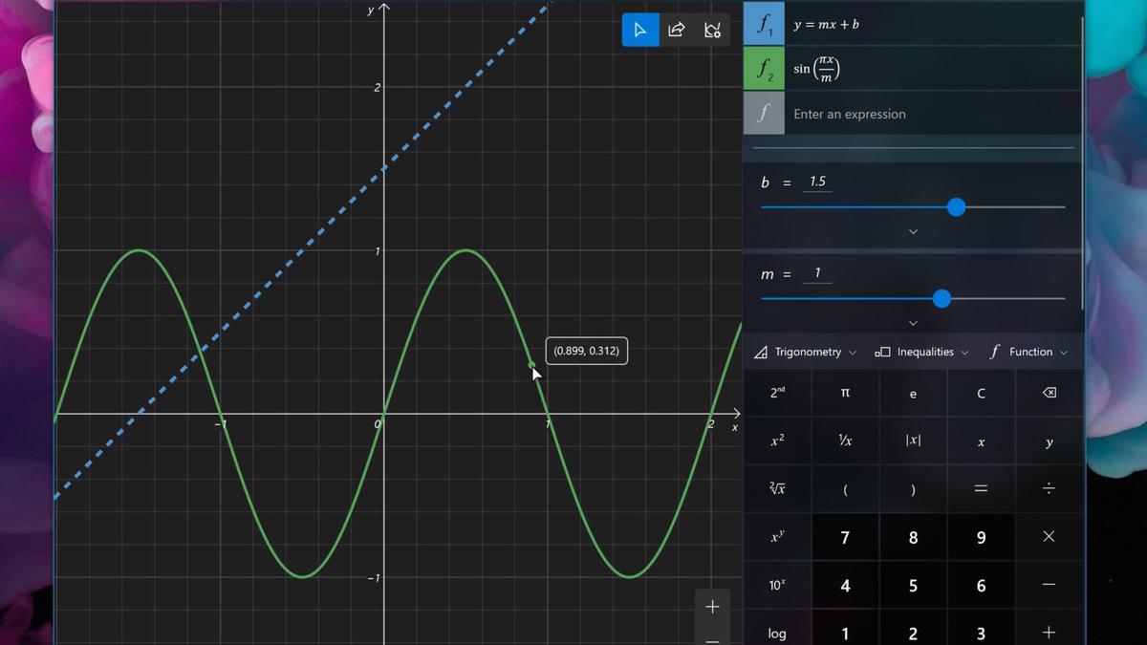Image resolution: width=1147 pixels, height=645 pixels.
Task: Click the zoom in button on the graph
Action: 711,605
